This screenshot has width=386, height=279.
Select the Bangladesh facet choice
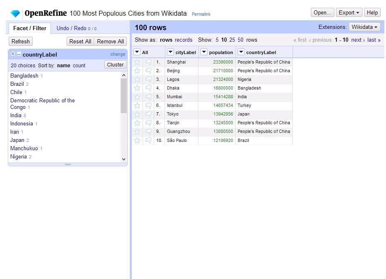tap(24, 76)
